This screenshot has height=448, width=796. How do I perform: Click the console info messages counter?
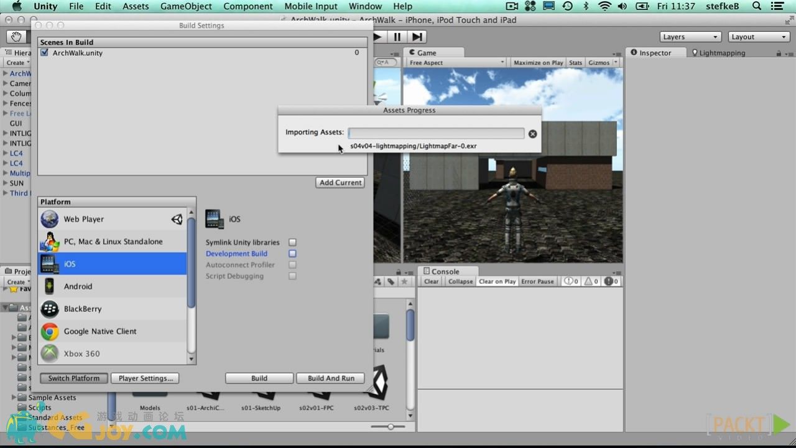pos(571,281)
